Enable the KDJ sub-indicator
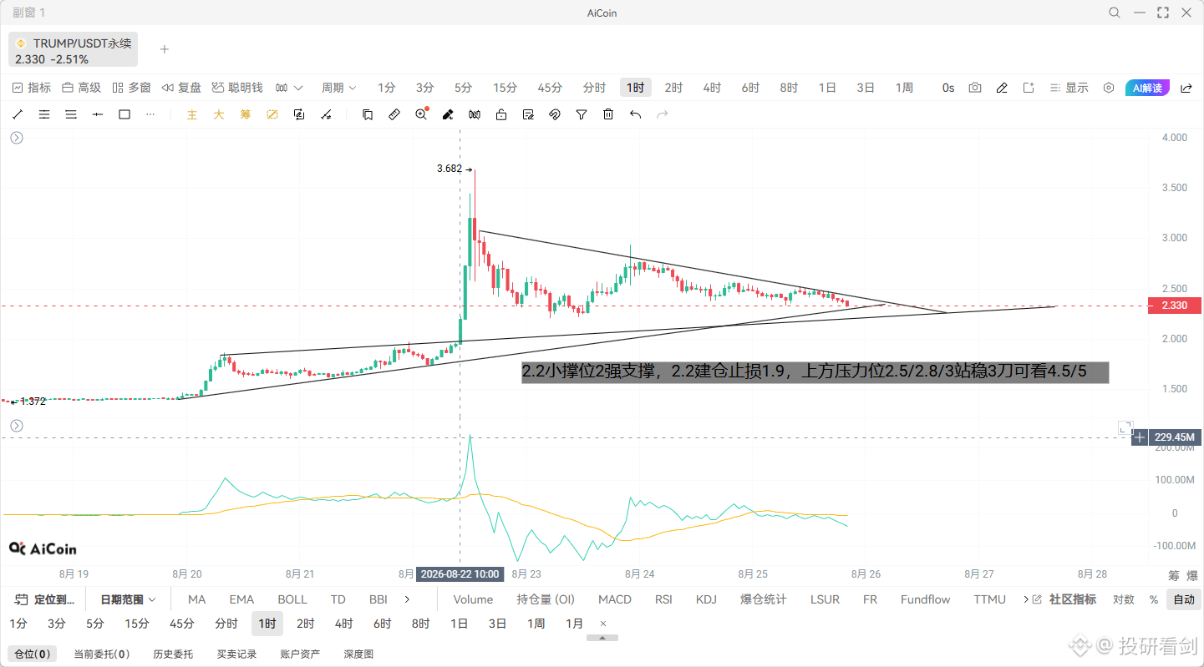The width and height of the screenshot is (1204, 667). pyautogui.click(x=706, y=599)
